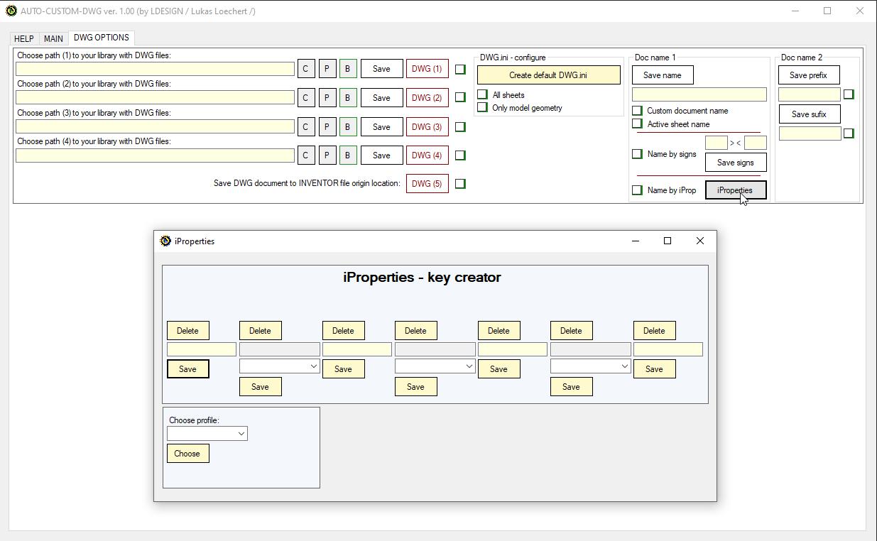Image resolution: width=877 pixels, height=541 pixels.
Task: Click the last key text field in iProperties
Action: [668, 349]
